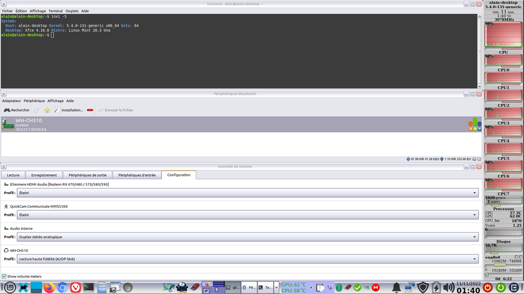
Task: Click the red remove device icon
Action: pos(90,110)
